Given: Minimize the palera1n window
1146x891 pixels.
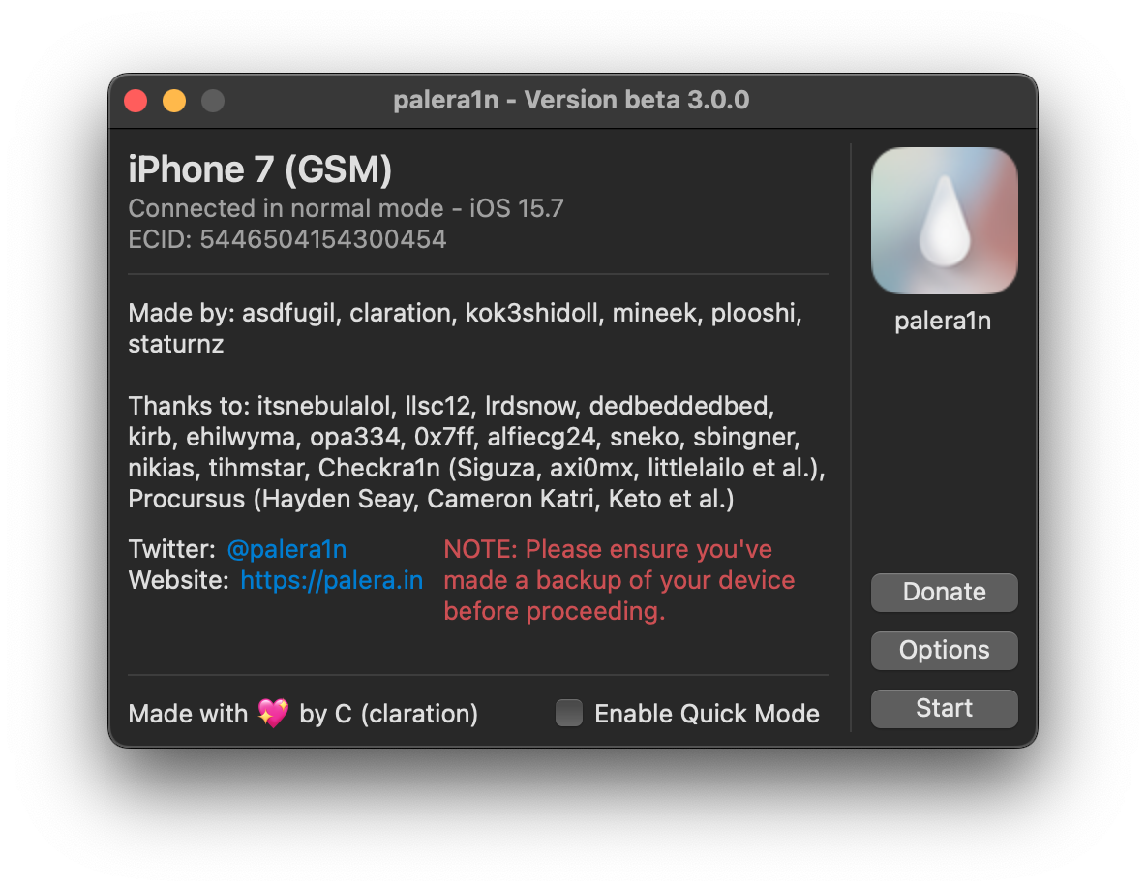Looking at the screenshot, I should pos(174,100).
